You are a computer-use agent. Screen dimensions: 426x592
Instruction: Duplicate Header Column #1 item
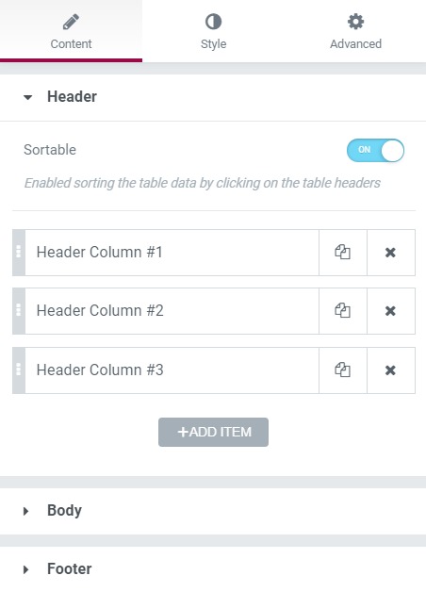point(343,253)
